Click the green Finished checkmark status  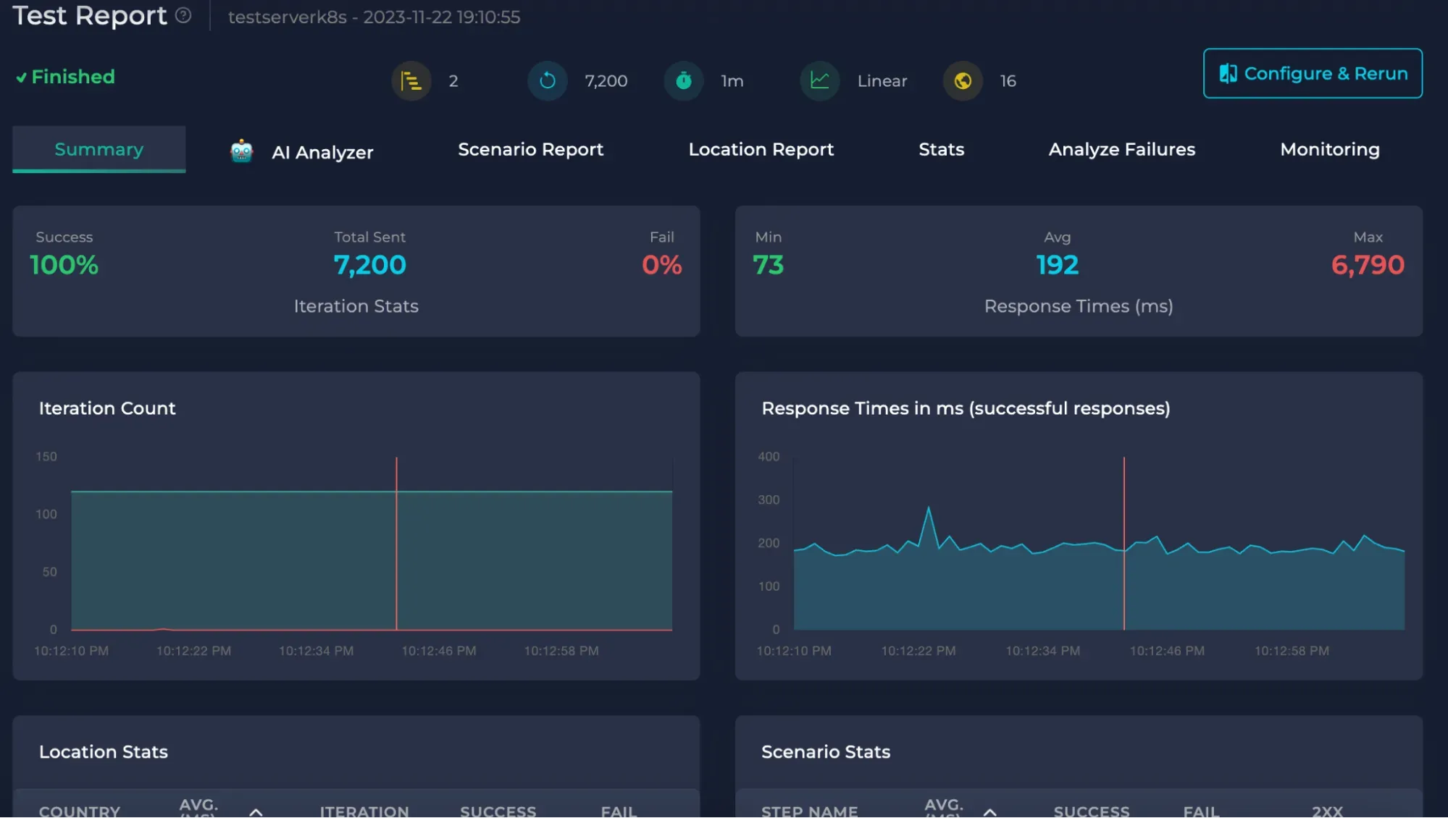tap(65, 77)
